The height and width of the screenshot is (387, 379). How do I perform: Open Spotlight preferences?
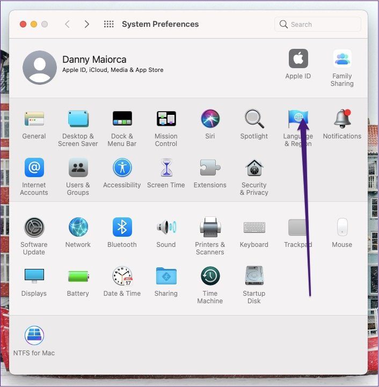[254, 119]
